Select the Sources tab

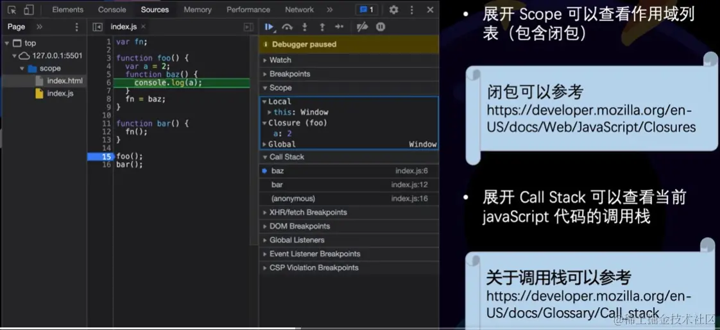155,10
